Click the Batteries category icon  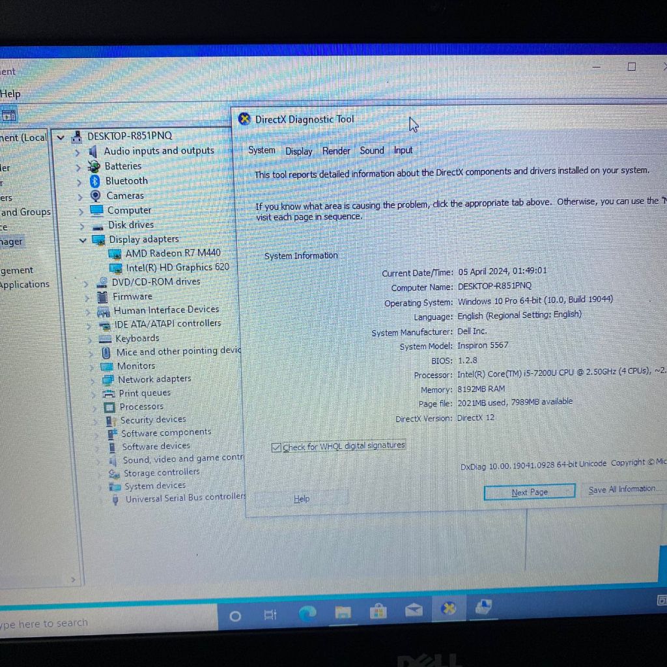[94, 166]
